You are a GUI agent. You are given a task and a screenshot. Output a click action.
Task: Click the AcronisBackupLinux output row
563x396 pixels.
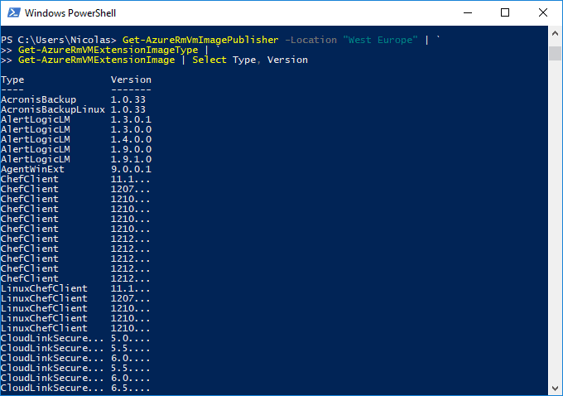click(x=73, y=109)
